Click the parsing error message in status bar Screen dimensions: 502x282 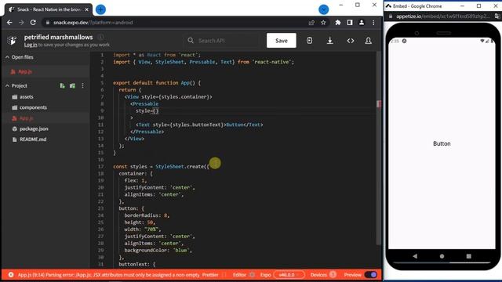tap(108, 275)
